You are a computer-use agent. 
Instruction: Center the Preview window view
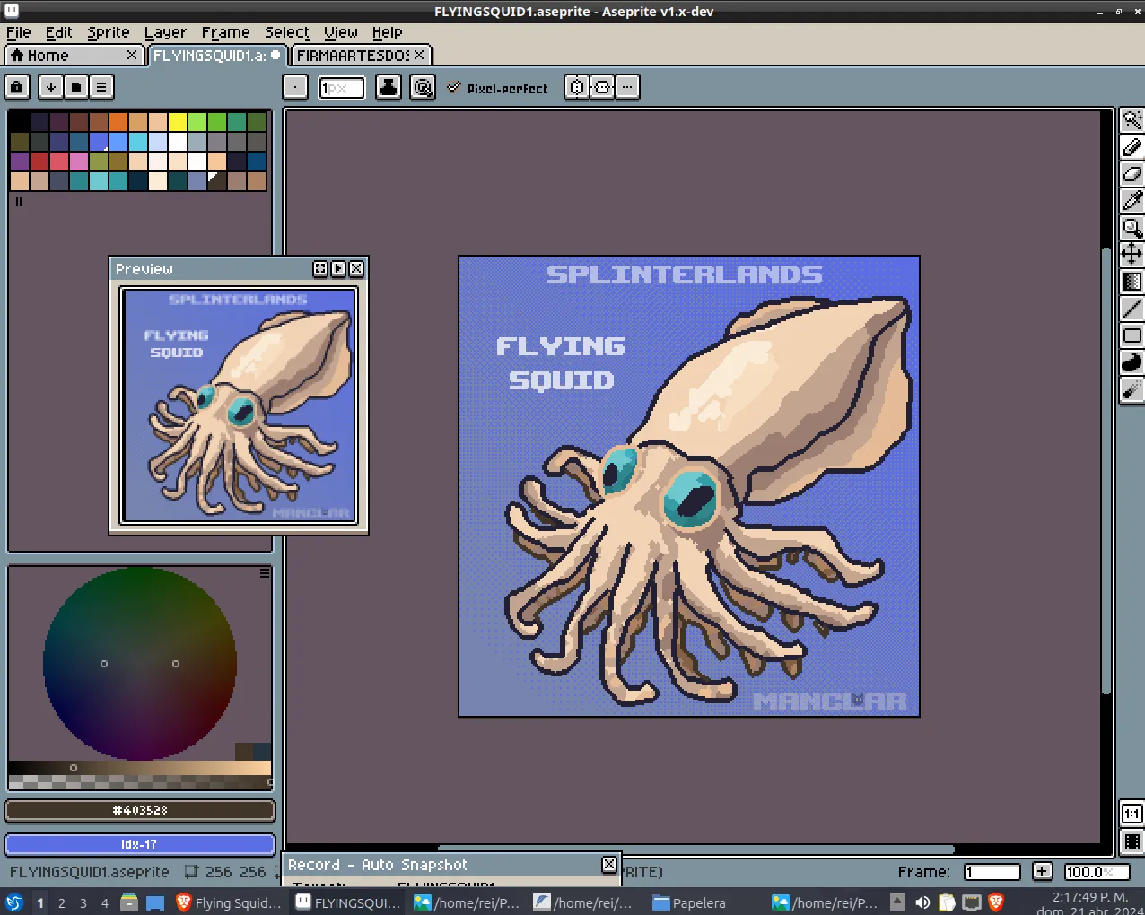pos(320,269)
